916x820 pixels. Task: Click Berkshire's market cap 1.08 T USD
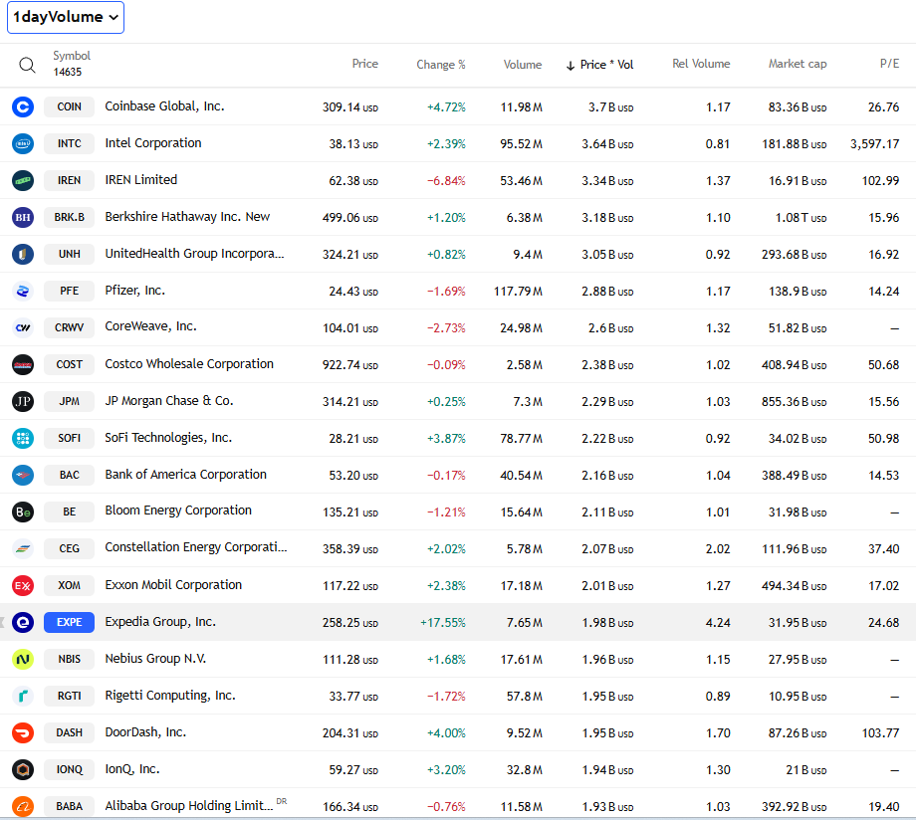click(x=801, y=217)
